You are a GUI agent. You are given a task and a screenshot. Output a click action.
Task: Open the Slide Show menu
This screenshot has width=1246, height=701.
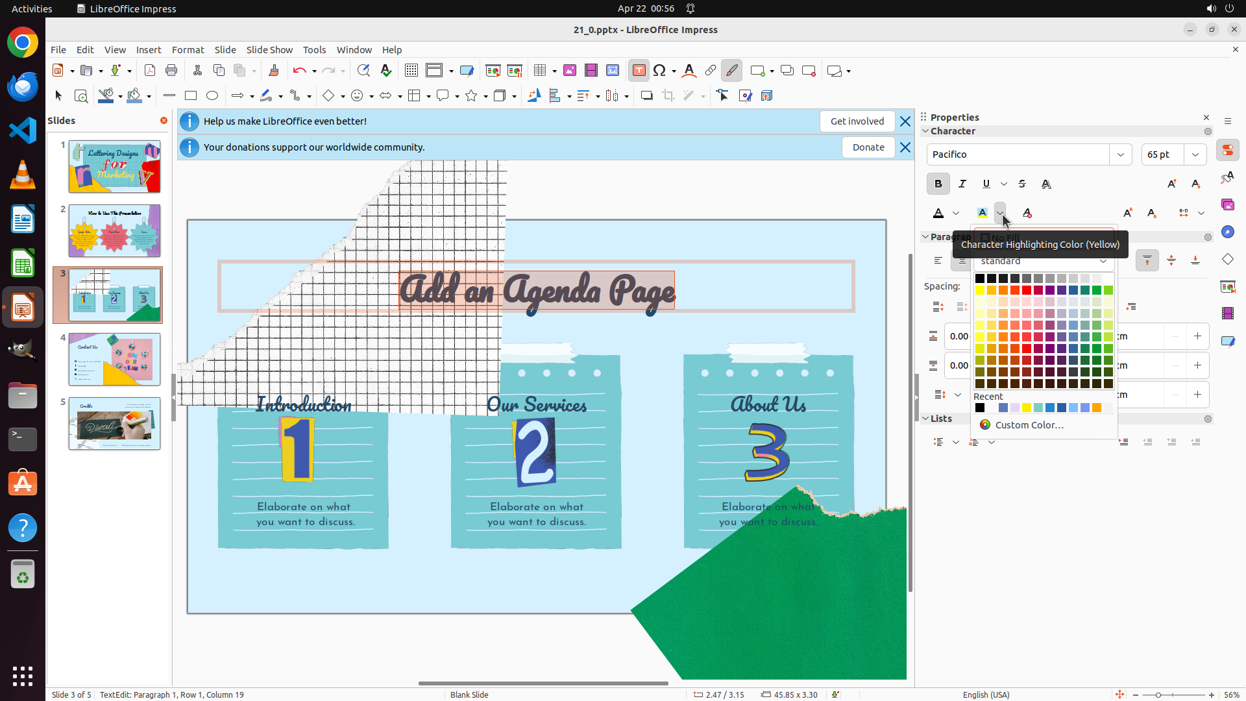pos(269,50)
